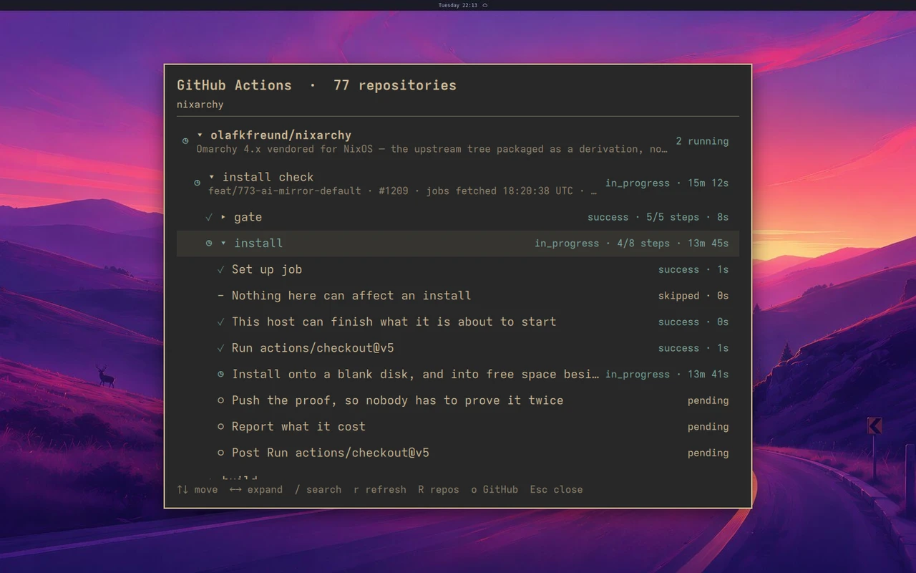Click the in-progress clock icon on install job
Viewport: 916px width, 573px height.
click(209, 244)
